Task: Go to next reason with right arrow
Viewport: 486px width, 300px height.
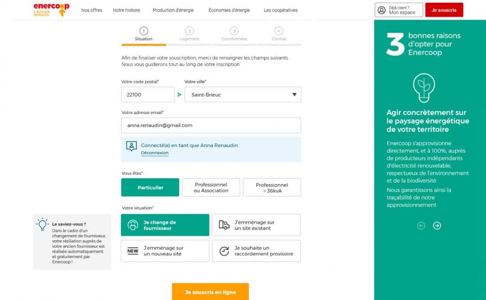Action: tap(437, 226)
